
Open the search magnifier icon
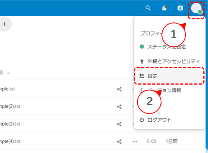pos(148,8)
